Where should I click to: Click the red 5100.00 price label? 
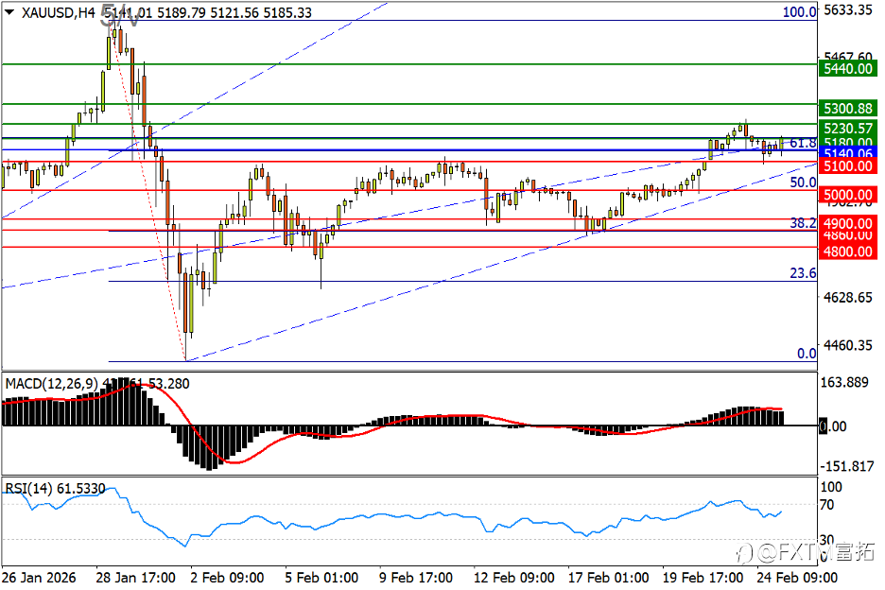click(848, 166)
